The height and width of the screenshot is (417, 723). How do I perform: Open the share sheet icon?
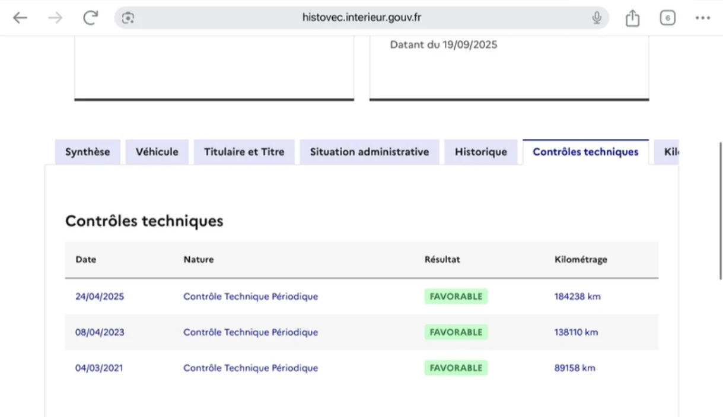pyautogui.click(x=632, y=18)
